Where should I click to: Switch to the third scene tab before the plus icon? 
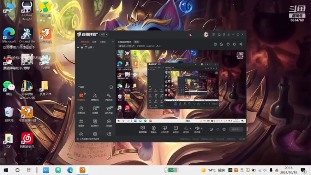(103, 42)
